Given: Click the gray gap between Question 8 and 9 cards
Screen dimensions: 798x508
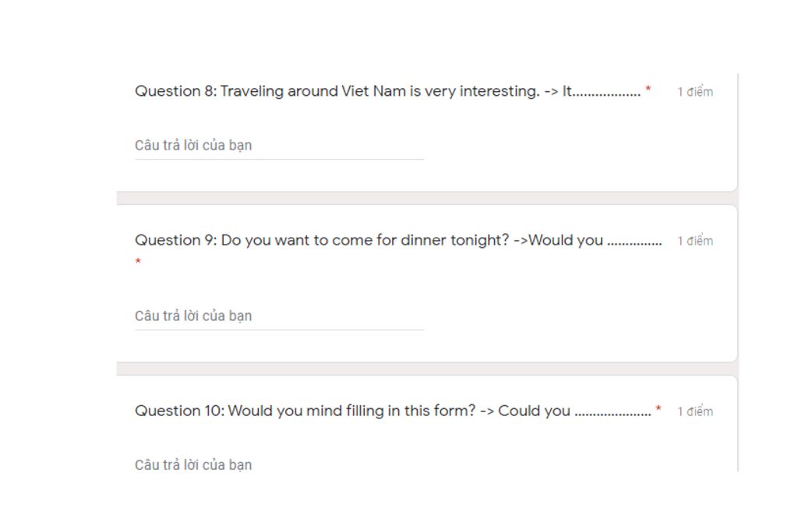Looking at the screenshot, I should click(426, 198).
